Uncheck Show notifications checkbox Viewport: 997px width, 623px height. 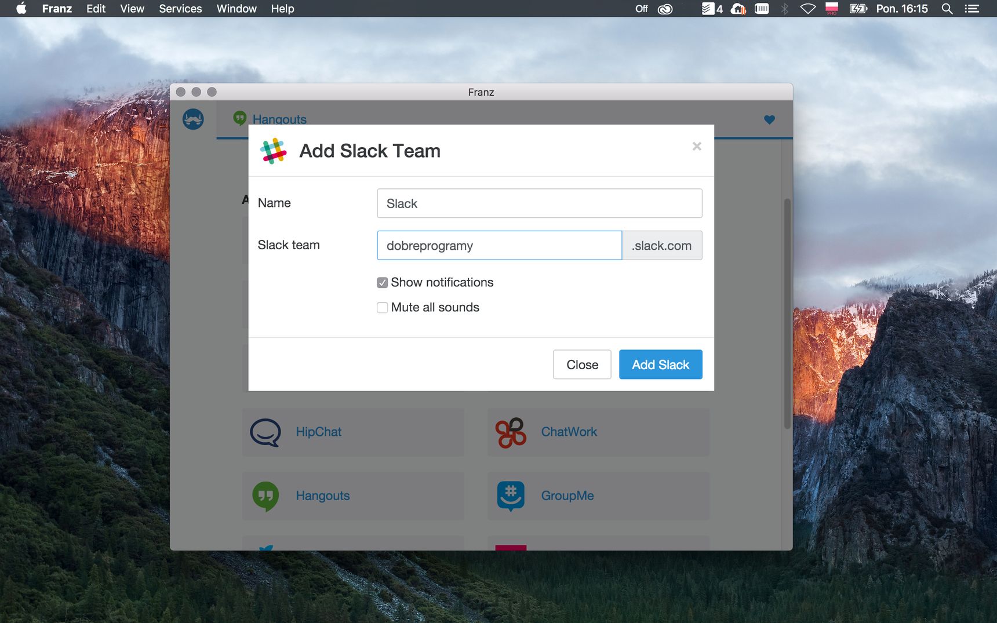(382, 283)
